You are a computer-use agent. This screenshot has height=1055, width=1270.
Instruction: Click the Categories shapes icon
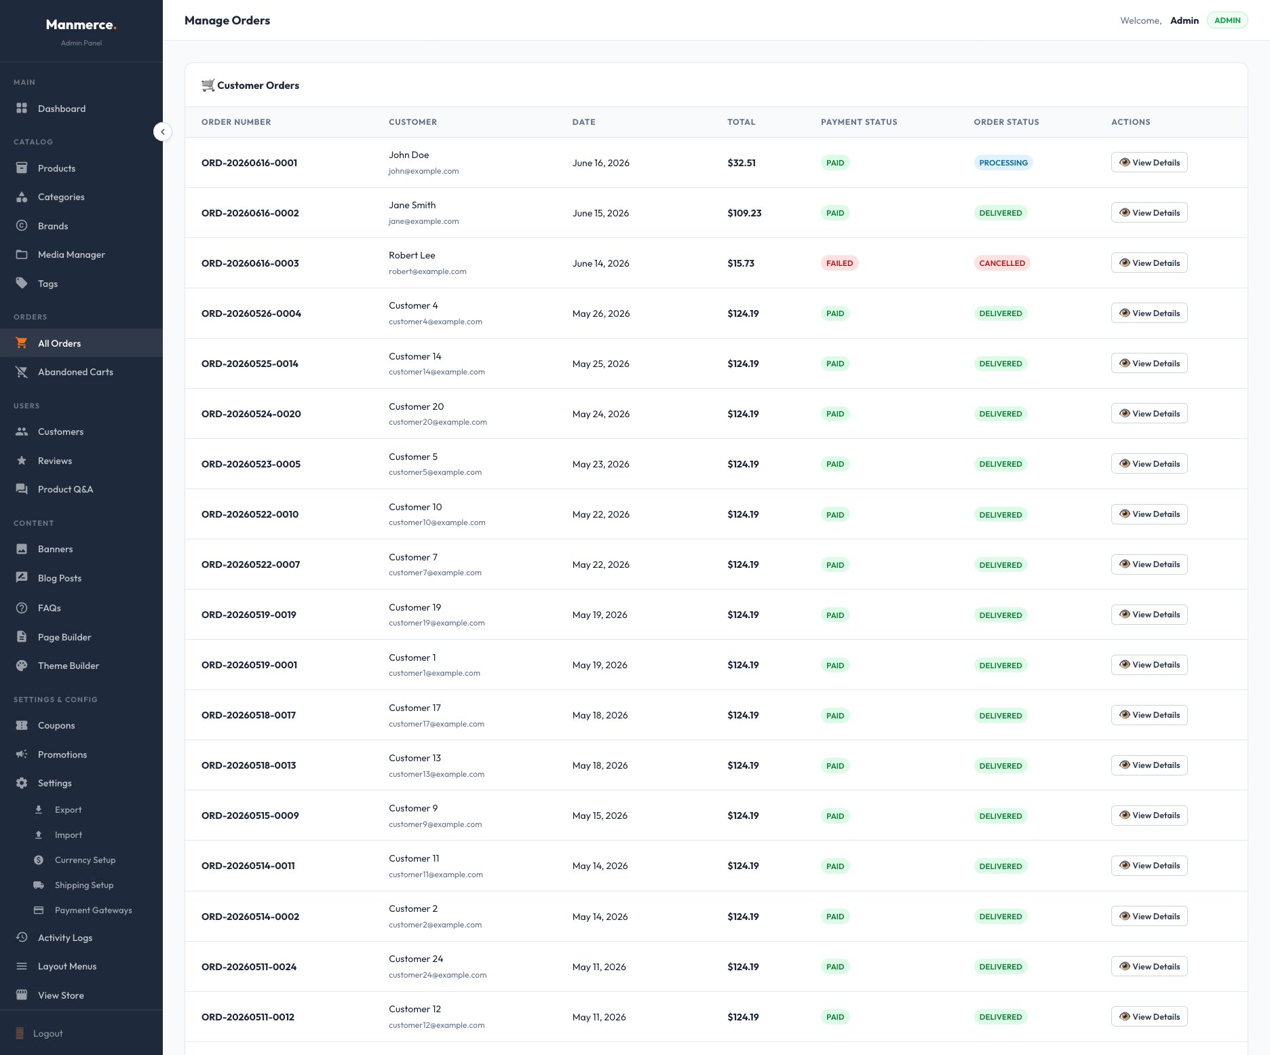pos(22,197)
